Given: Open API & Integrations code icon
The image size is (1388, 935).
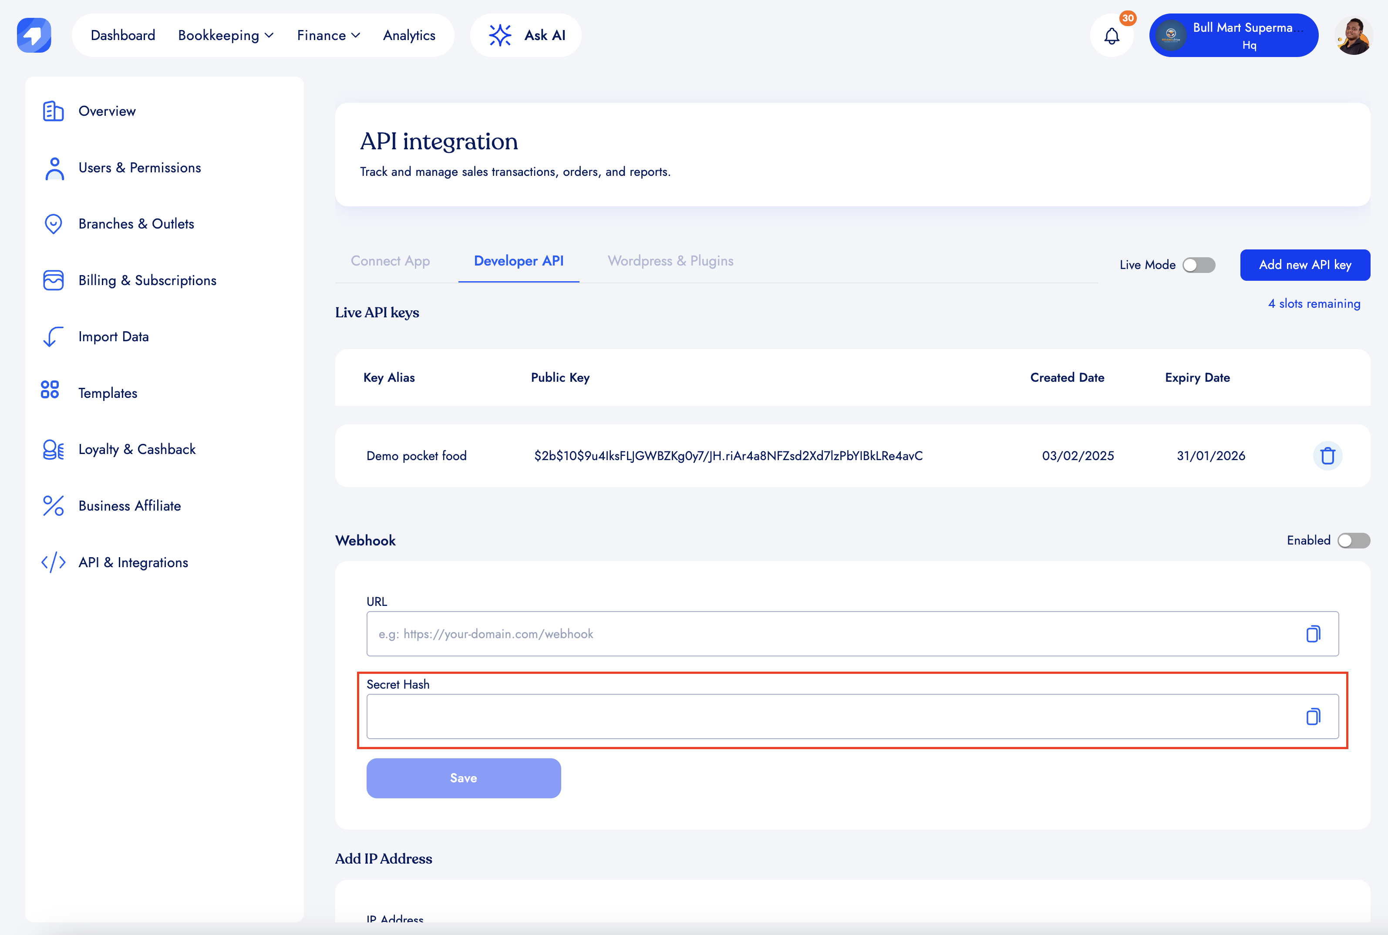Looking at the screenshot, I should point(53,562).
